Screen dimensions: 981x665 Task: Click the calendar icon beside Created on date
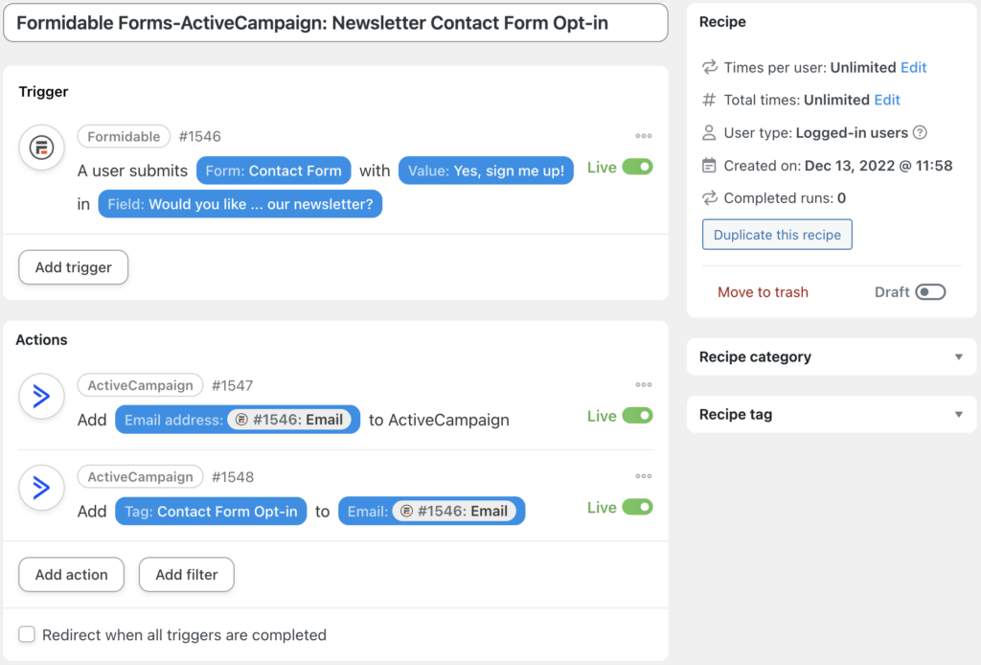click(709, 165)
